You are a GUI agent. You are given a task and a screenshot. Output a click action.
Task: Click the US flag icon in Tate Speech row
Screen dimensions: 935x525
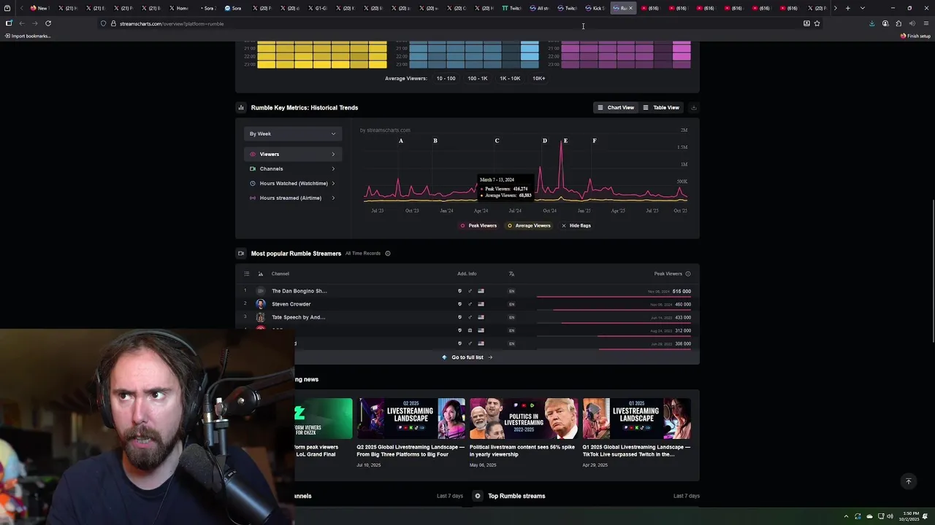(x=481, y=317)
